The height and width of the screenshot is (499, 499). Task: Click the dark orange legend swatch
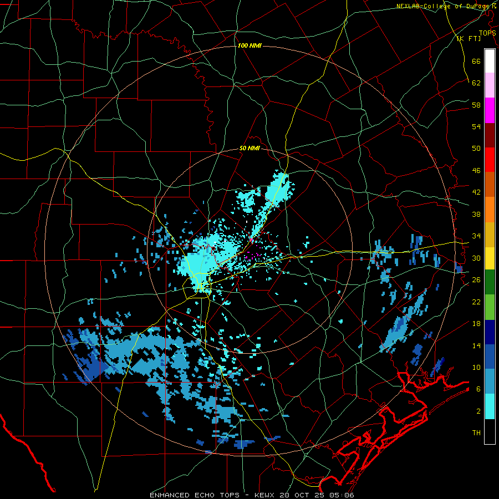[x=490, y=185]
